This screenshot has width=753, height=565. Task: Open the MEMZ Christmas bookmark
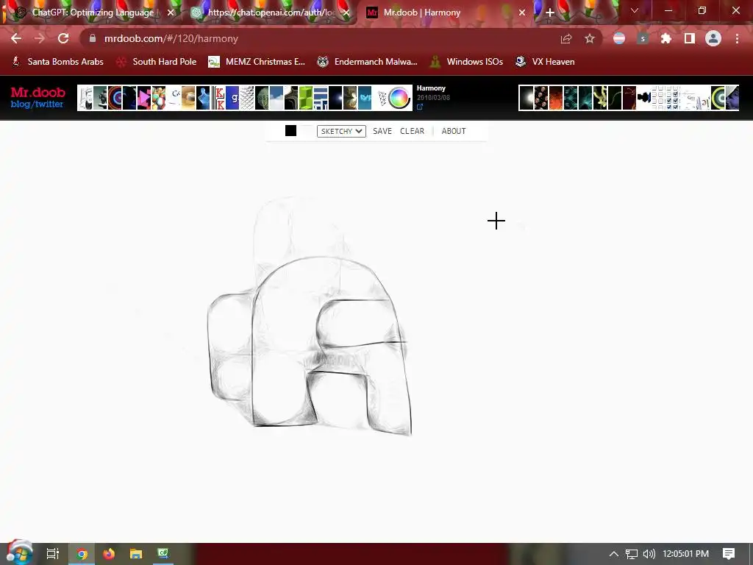pyautogui.click(x=257, y=62)
